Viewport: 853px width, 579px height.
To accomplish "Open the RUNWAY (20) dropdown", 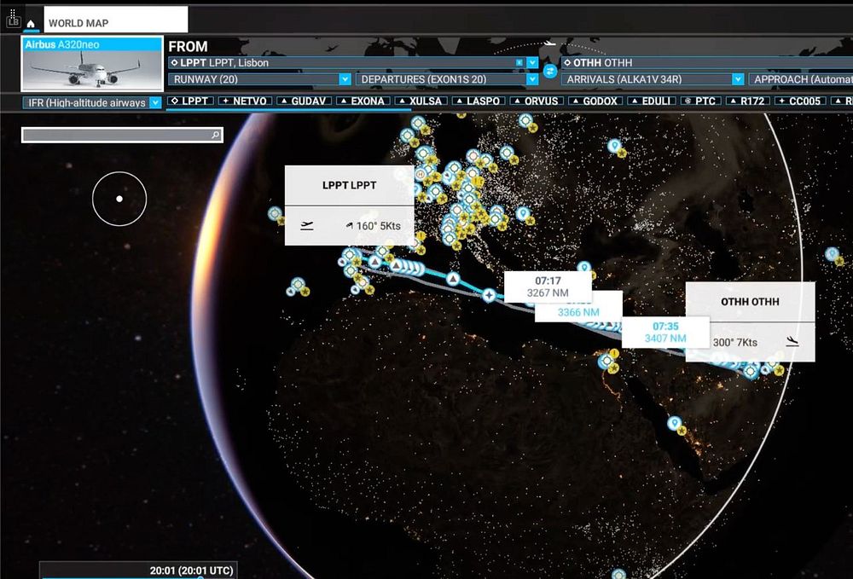I will [x=259, y=79].
